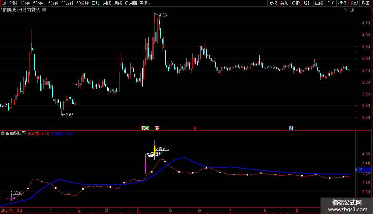Open the 统计 statistics button
Image resolution: width=373 pixels, height=214 pixels.
(307, 3)
